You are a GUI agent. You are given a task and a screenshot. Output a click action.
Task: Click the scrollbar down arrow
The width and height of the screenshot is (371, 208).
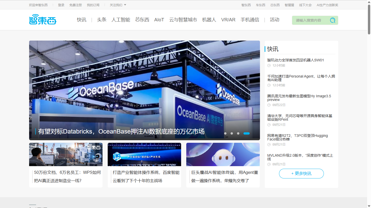click(x=369, y=206)
